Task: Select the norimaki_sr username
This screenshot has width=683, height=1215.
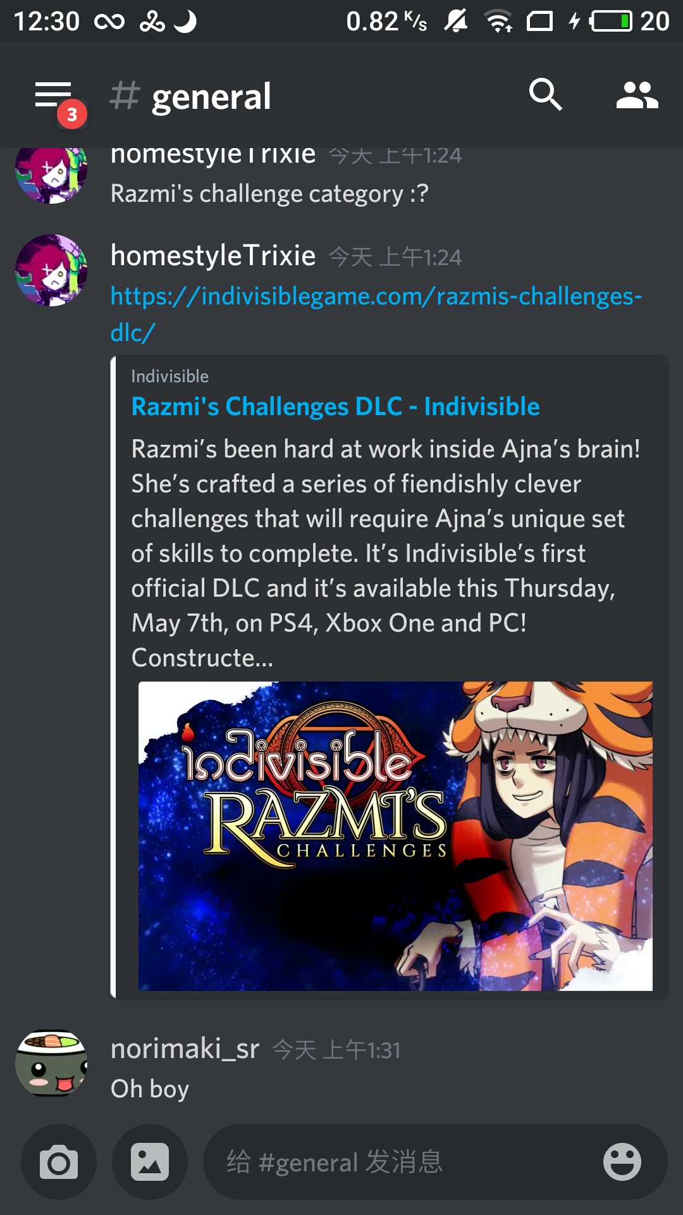Action: 185,1049
